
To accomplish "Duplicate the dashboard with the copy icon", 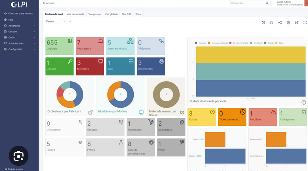I will pos(272,22).
